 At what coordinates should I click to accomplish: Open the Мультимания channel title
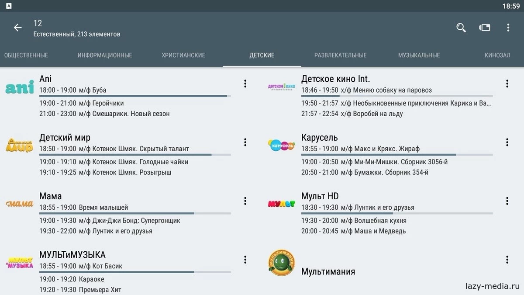coord(328,271)
